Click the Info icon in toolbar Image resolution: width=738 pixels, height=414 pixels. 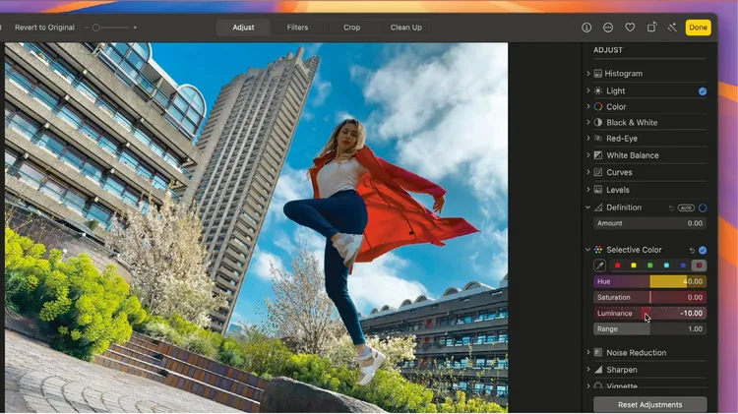586,28
